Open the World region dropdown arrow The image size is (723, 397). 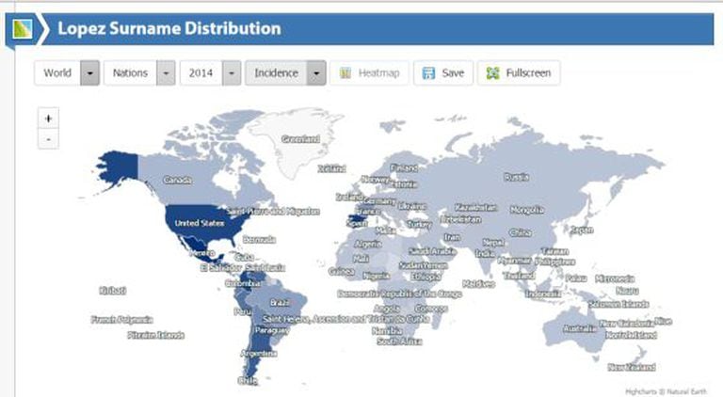click(x=90, y=73)
